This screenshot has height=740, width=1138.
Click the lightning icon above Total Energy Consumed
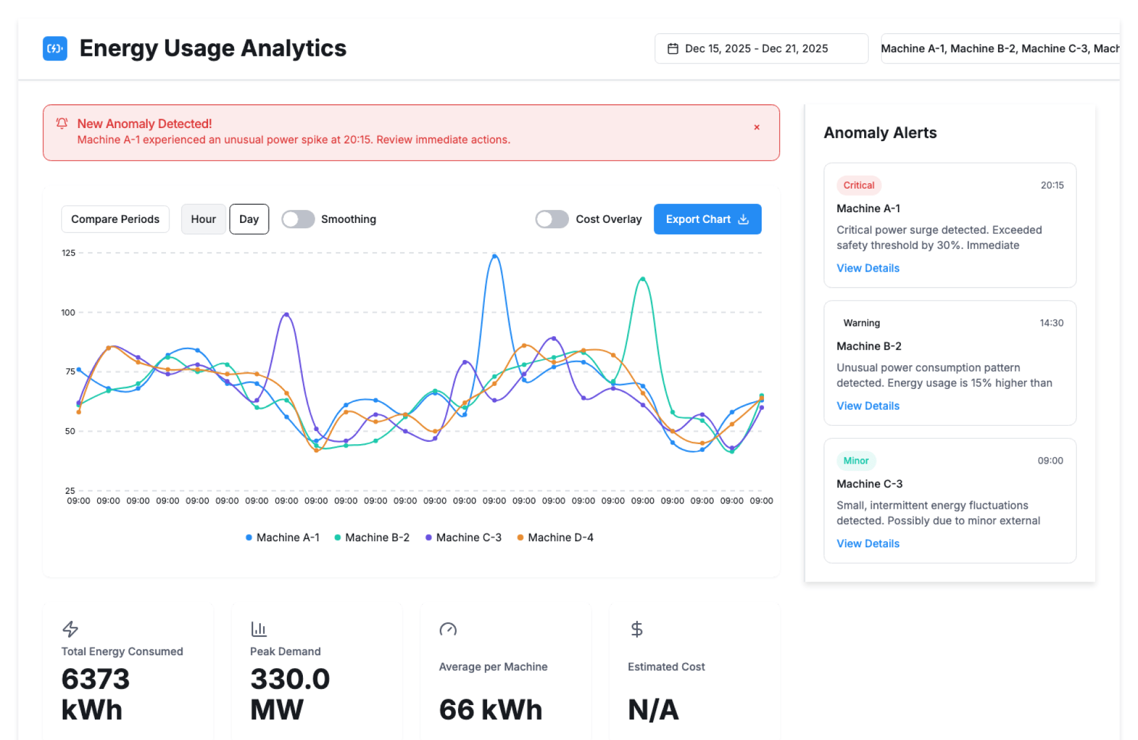(x=71, y=629)
